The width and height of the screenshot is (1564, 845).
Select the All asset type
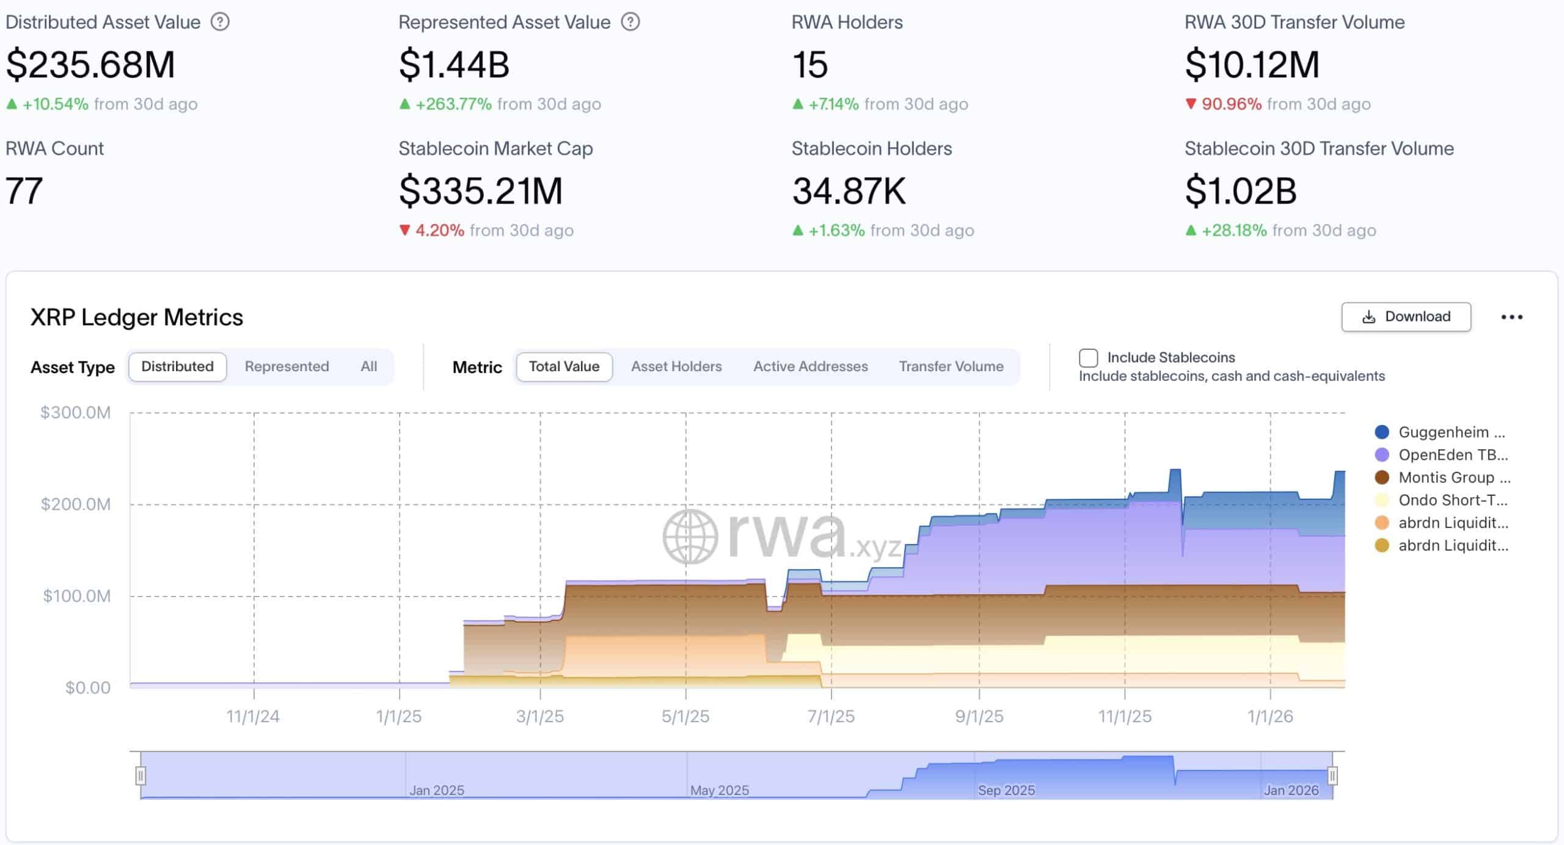tap(368, 366)
